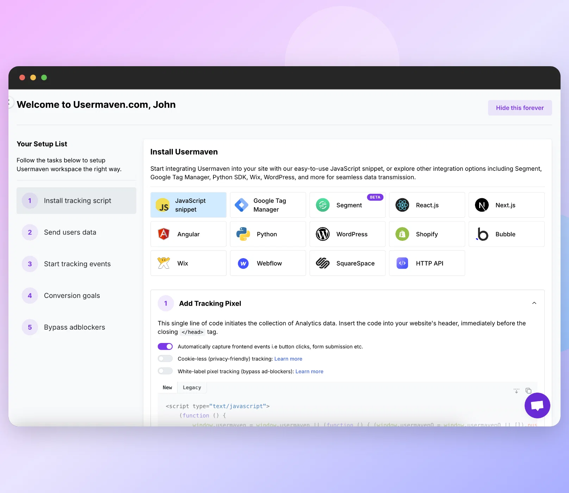Screen dimensions: 569x493
Task: Open the chat support bubble
Action: [x=537, y=405]
